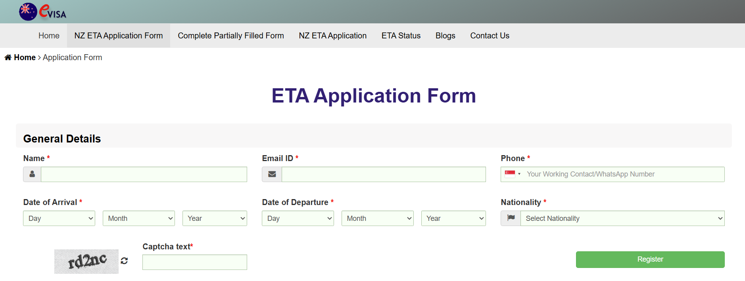Click the eVisa logo in header
Screen dimensions: 745x281
click(43, 11)
